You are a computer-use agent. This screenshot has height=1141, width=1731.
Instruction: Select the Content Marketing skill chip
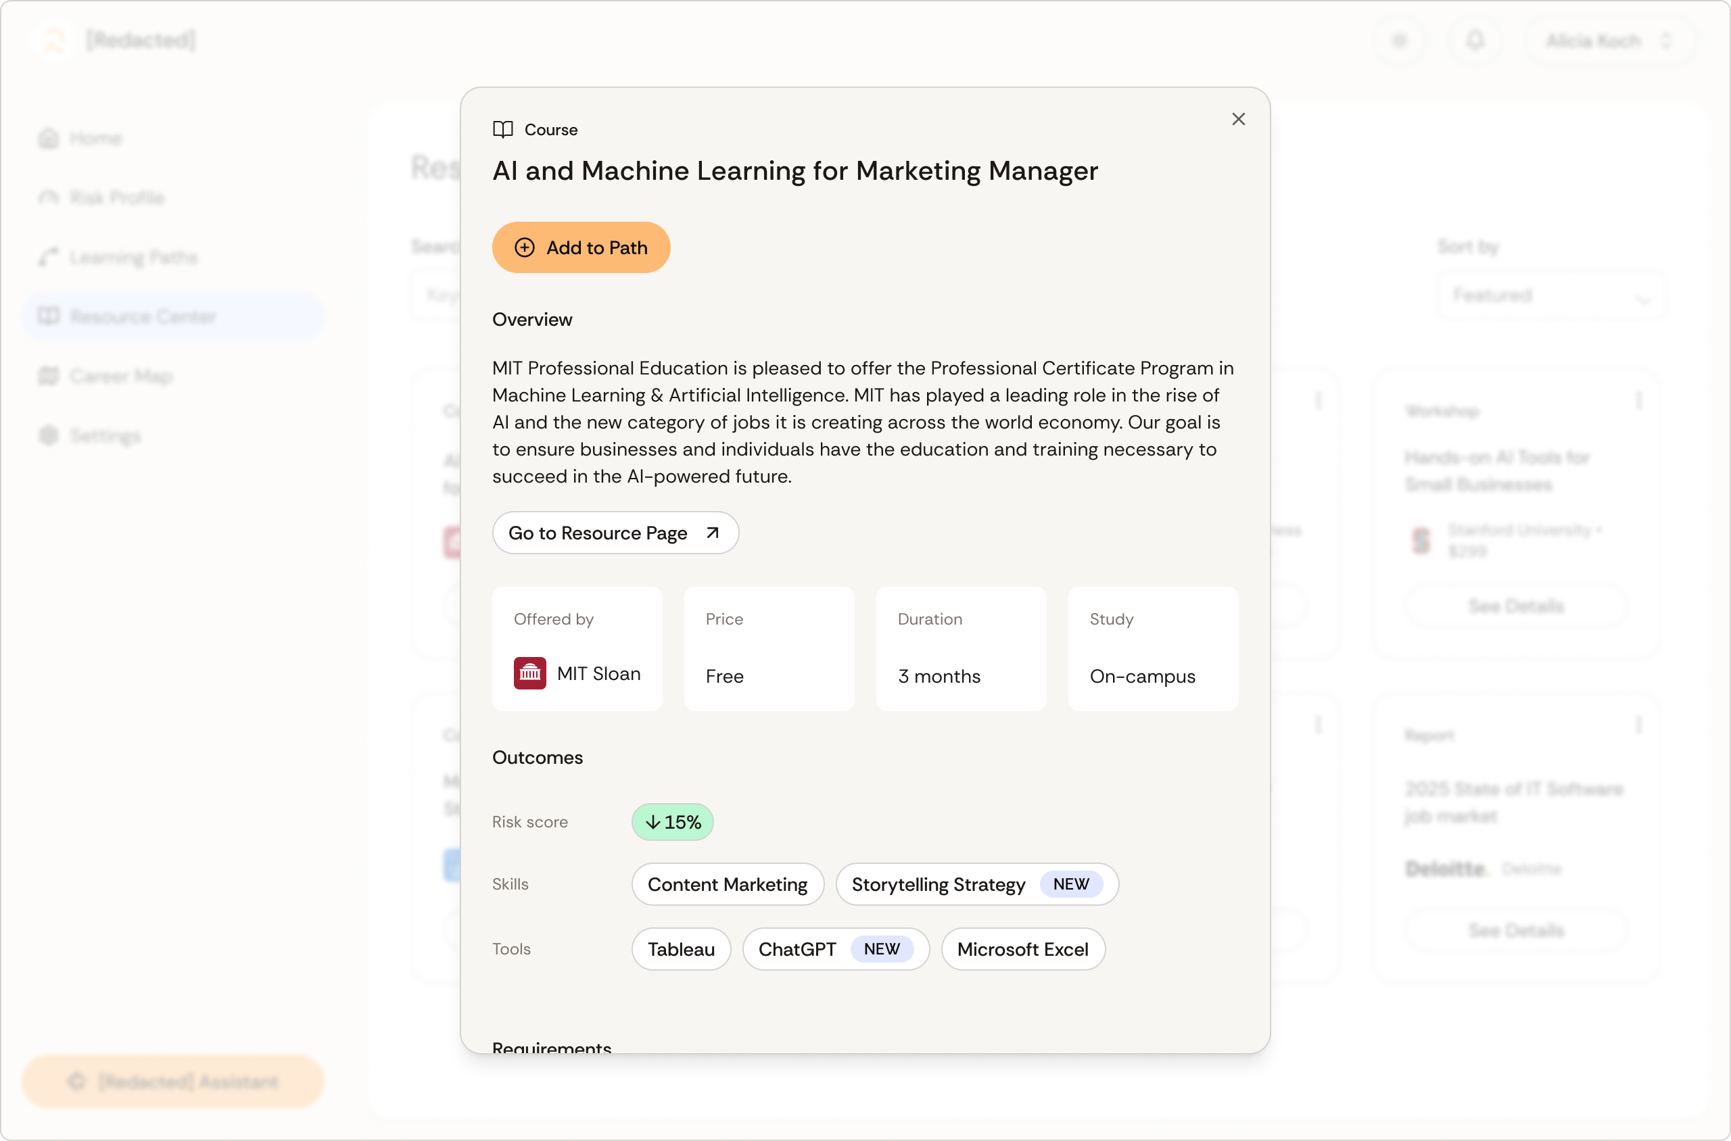[726, 884]
